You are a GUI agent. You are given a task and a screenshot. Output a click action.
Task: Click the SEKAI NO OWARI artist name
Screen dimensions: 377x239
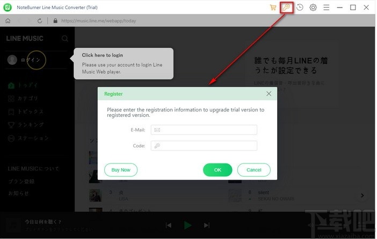point(276,199)
